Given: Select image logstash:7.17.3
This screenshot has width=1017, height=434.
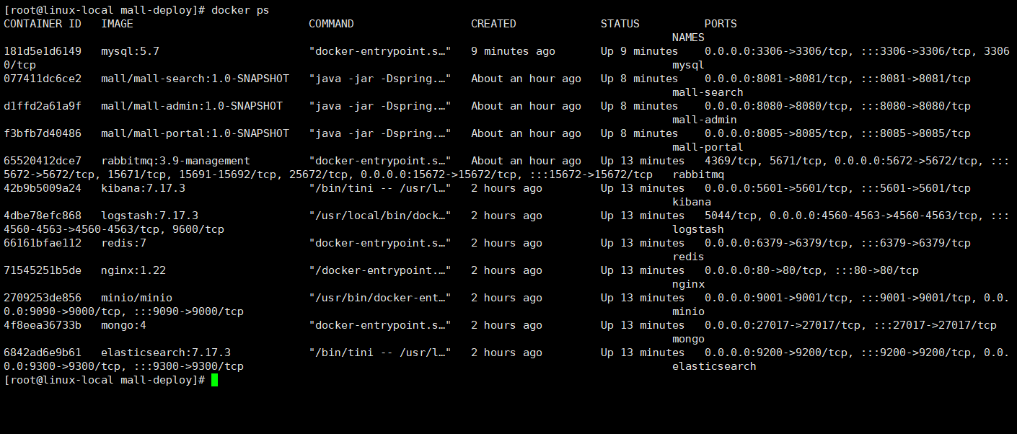Looking at the screenshot, I should [150, 216].
